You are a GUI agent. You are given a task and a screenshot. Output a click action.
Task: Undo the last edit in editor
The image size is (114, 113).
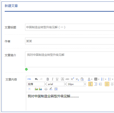pos(36,79)
